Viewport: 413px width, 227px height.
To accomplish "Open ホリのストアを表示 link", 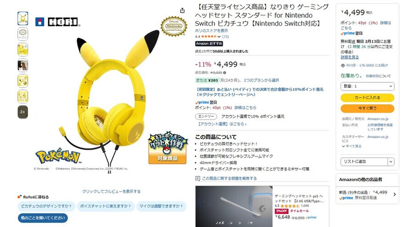I will (x=212, y=31).
